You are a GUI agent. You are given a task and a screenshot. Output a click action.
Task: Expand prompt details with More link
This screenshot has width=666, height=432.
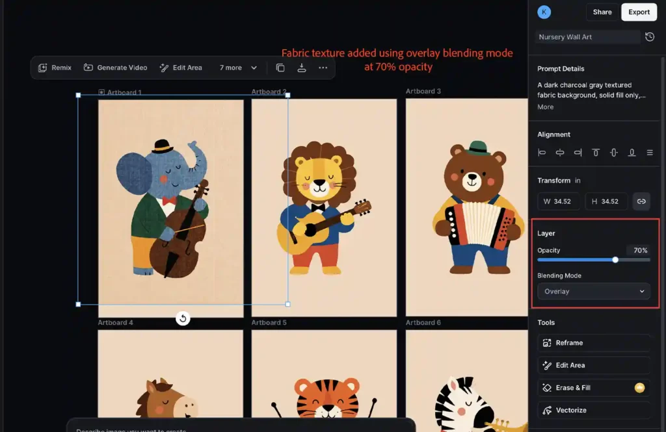click(545, 107)
